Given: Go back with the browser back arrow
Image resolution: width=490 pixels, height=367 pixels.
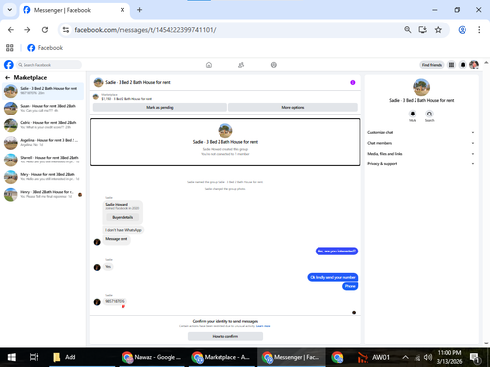Looking at the screenshot, I should 11,30.
